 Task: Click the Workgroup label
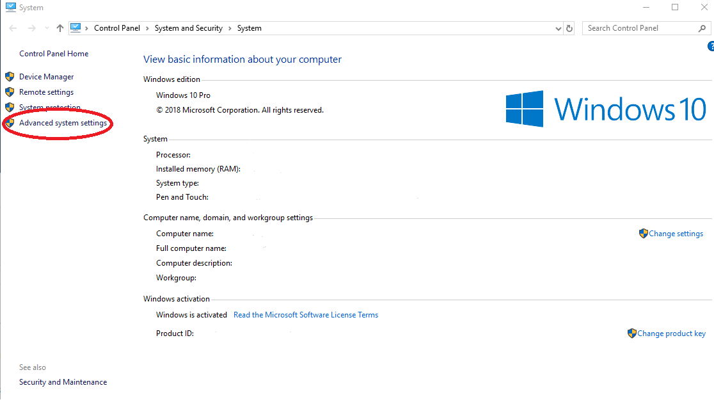click(176, 278)
